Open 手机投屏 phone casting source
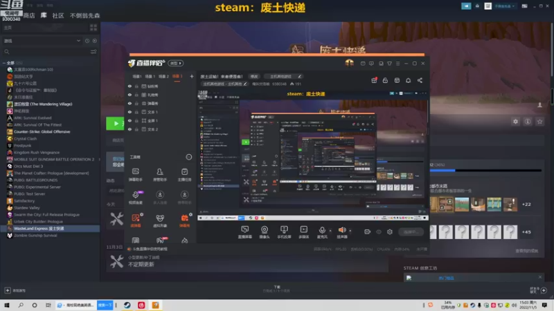The width and height of the screenshot is (554, 311). (x=284, y=232)
